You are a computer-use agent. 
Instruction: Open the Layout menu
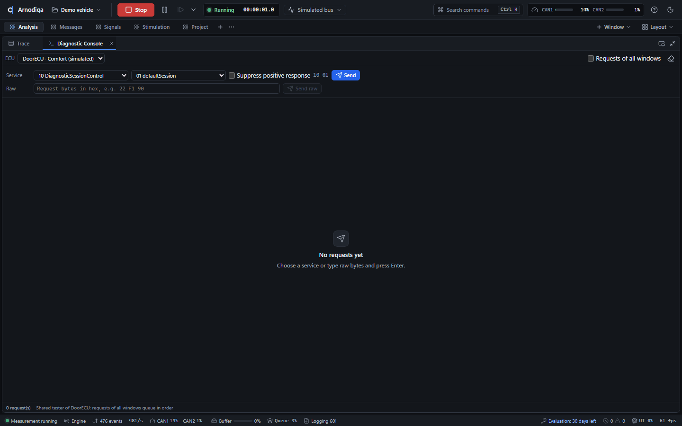coord(657,27)
